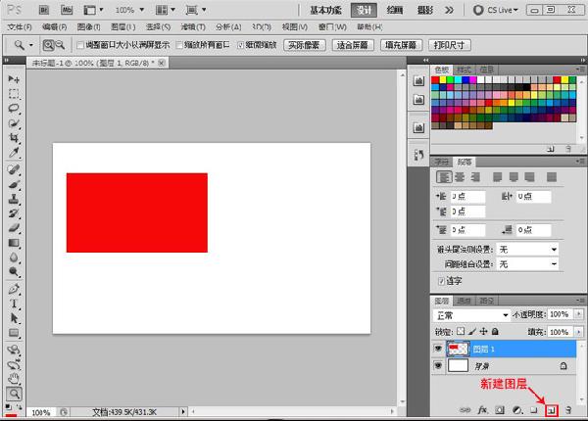Hide 图层 1 using its eye icon

coord(438,347)
